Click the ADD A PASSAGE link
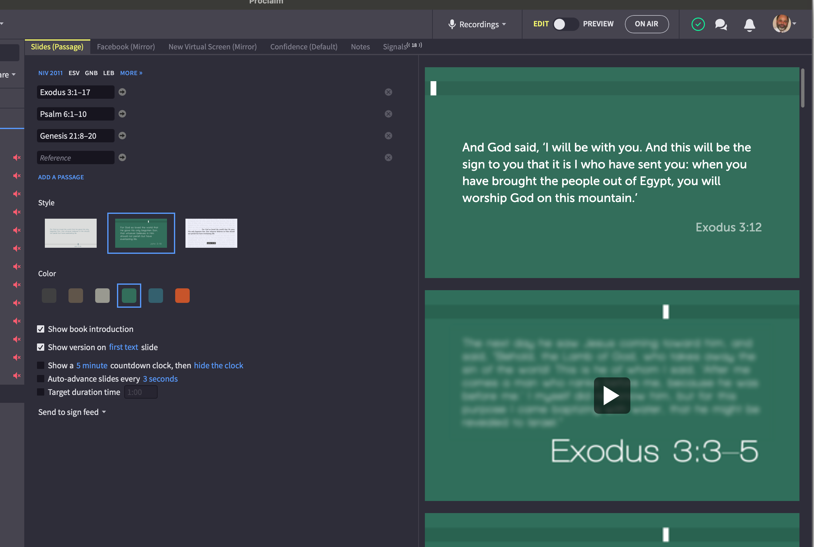Viewport: 814px width, 547px height. (61, 177)
